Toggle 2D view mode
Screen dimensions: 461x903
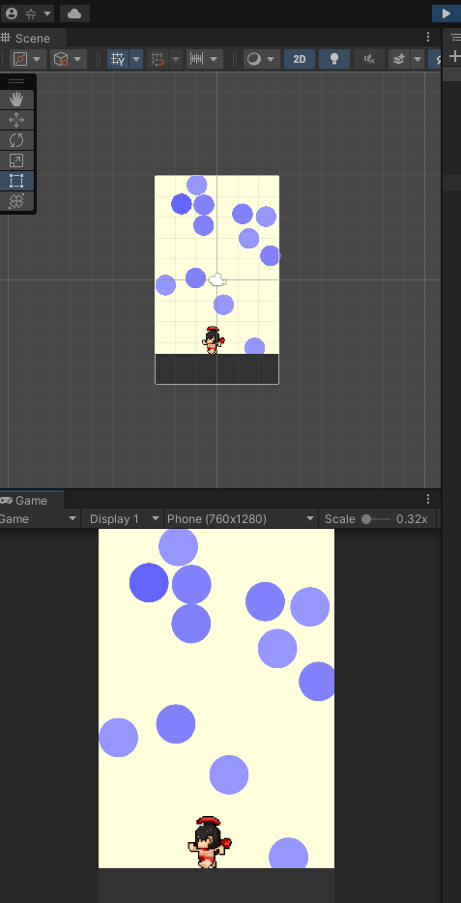click(300, 59)
